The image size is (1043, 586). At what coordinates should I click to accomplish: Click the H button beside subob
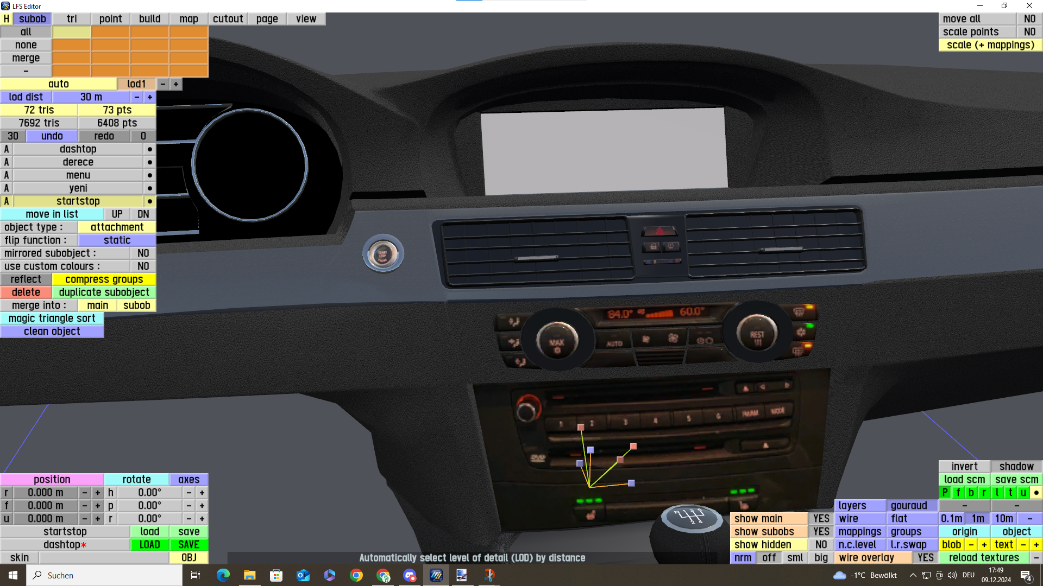[6, 19]
